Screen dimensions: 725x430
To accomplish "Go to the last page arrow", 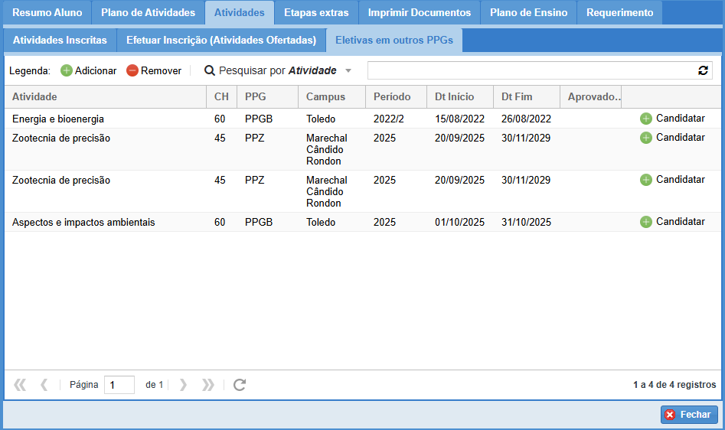I will 207,385.
